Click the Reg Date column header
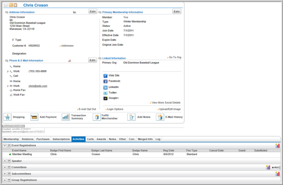The height and width of the screenshot is (185, 283). [169, 151]
